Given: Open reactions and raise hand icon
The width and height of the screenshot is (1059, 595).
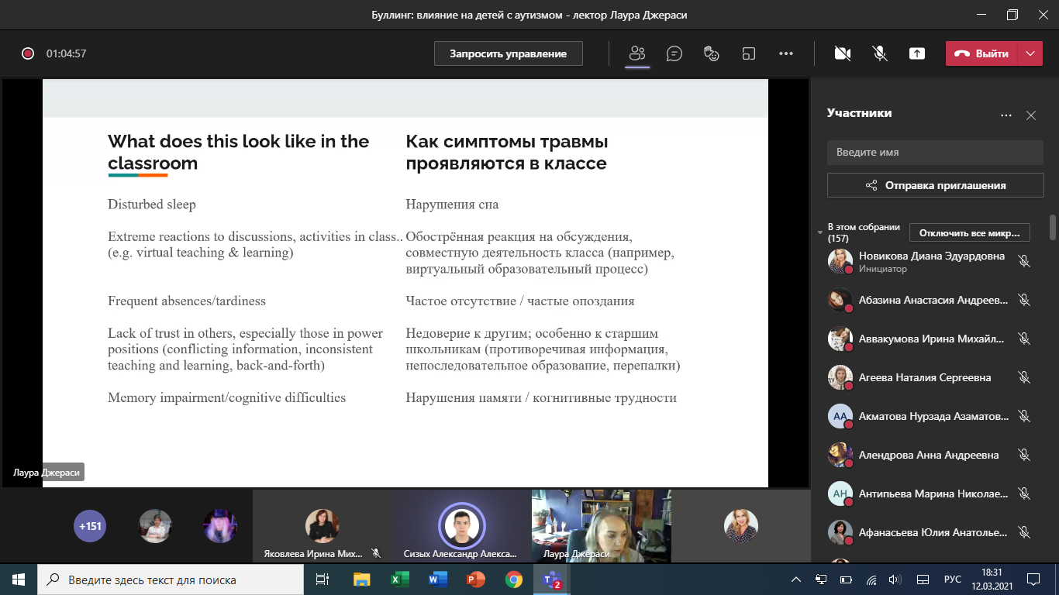Looking at the screenshot, I should click(x=711, y=53).
